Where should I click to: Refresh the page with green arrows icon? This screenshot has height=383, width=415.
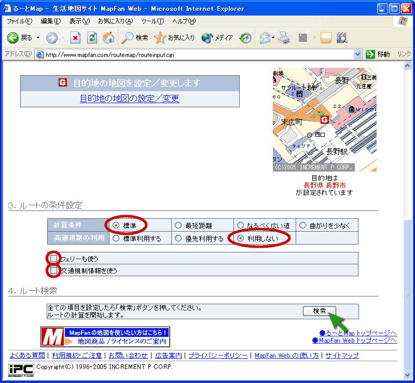click(x=92, y=38)
